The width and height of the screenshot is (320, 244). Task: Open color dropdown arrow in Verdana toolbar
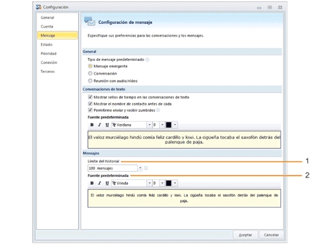[x=175, y=125]
